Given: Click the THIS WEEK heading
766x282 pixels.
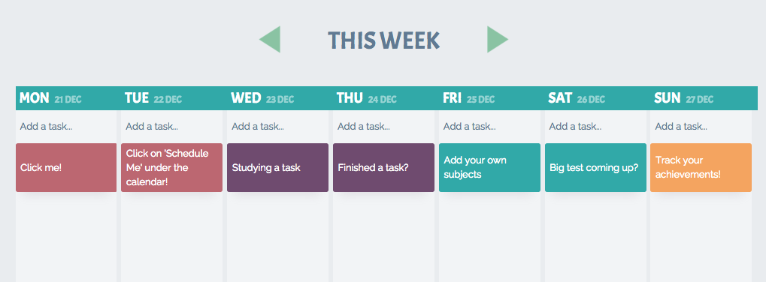Looking at the screenshot, I should [x=383, y=40].
